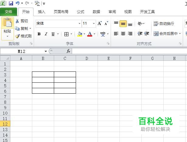Open the 公式 formulas tab
187x142 pixels.
point(81,12)
